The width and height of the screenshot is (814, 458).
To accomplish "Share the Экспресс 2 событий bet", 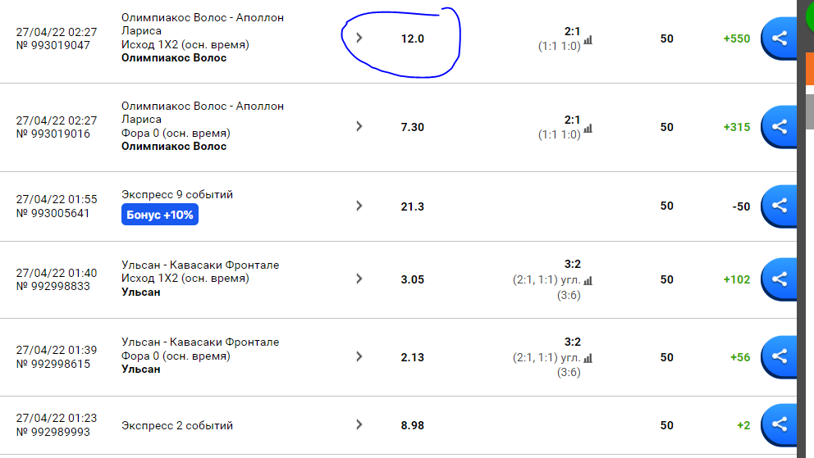I will pos(780,425).
